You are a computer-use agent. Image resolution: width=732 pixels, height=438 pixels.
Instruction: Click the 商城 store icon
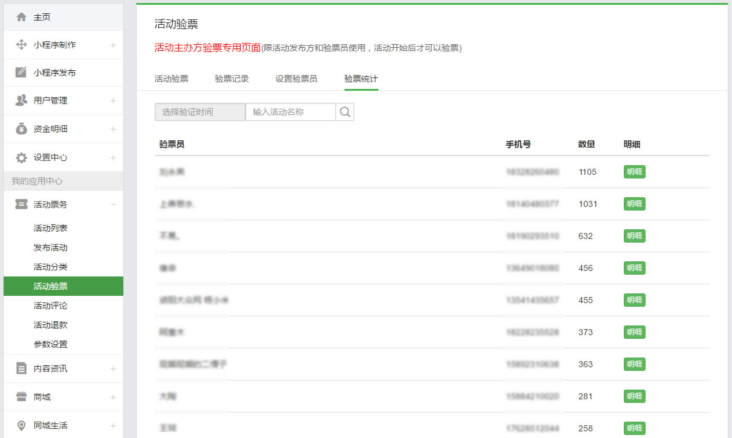pyautogui.click(x=21, y=397)
